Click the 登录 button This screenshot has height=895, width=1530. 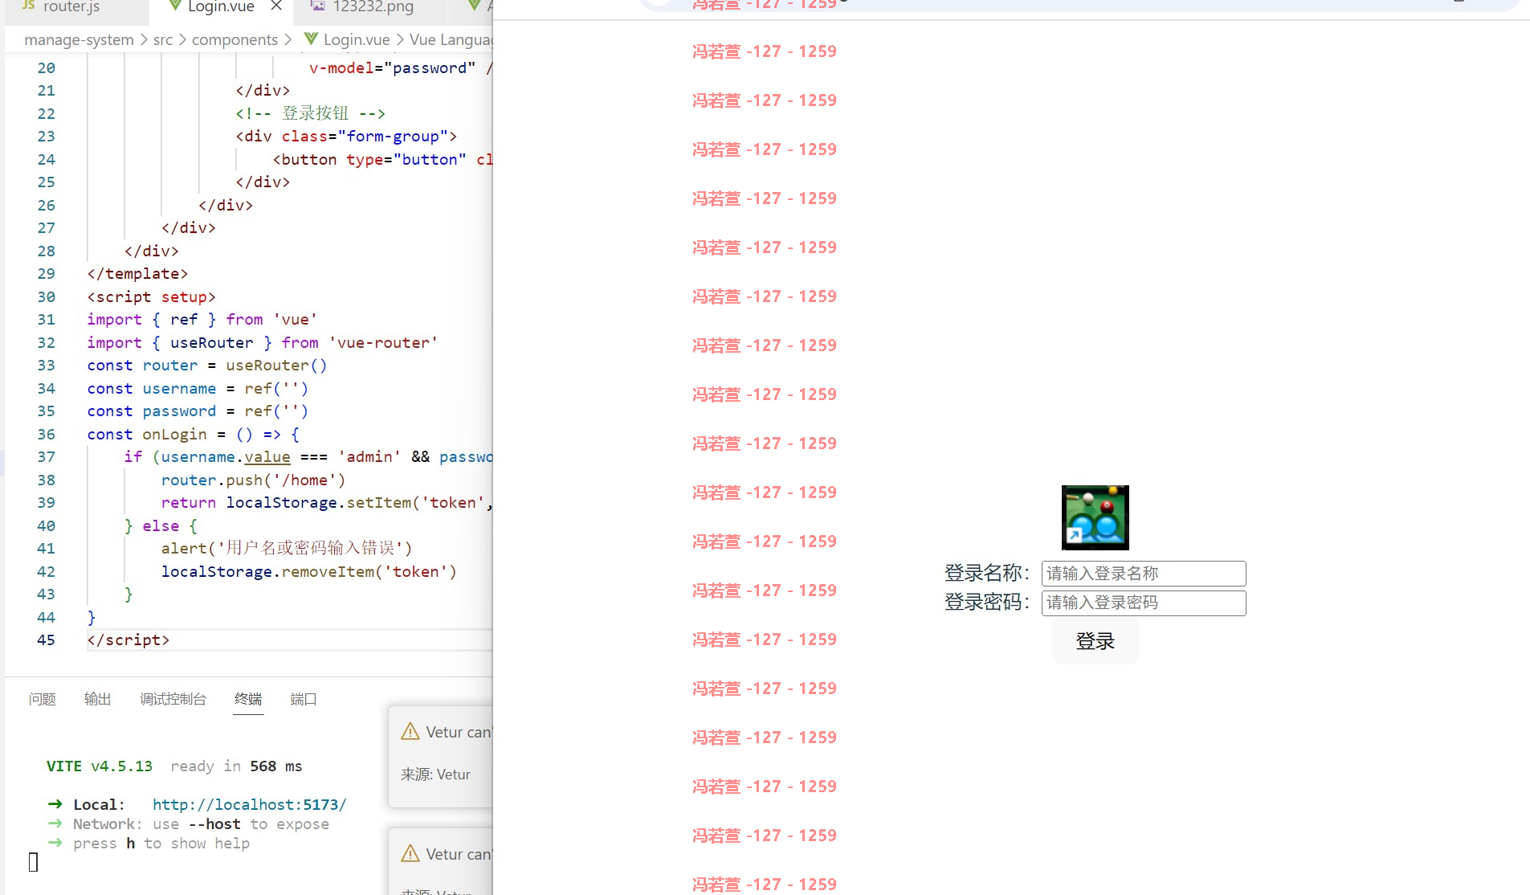click(x=1095, y=641)
